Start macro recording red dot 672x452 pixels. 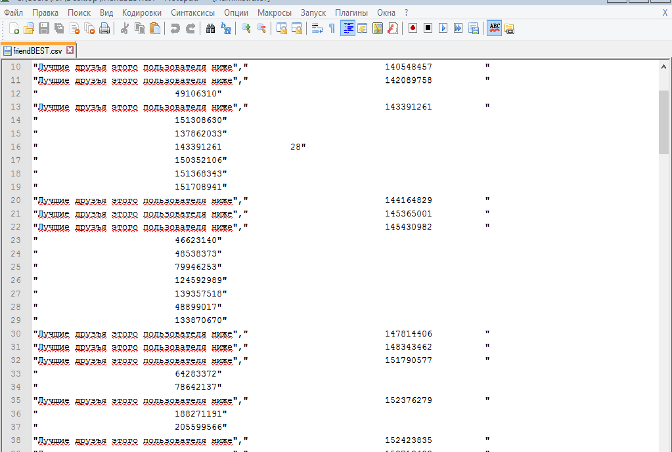pos(413,28)
